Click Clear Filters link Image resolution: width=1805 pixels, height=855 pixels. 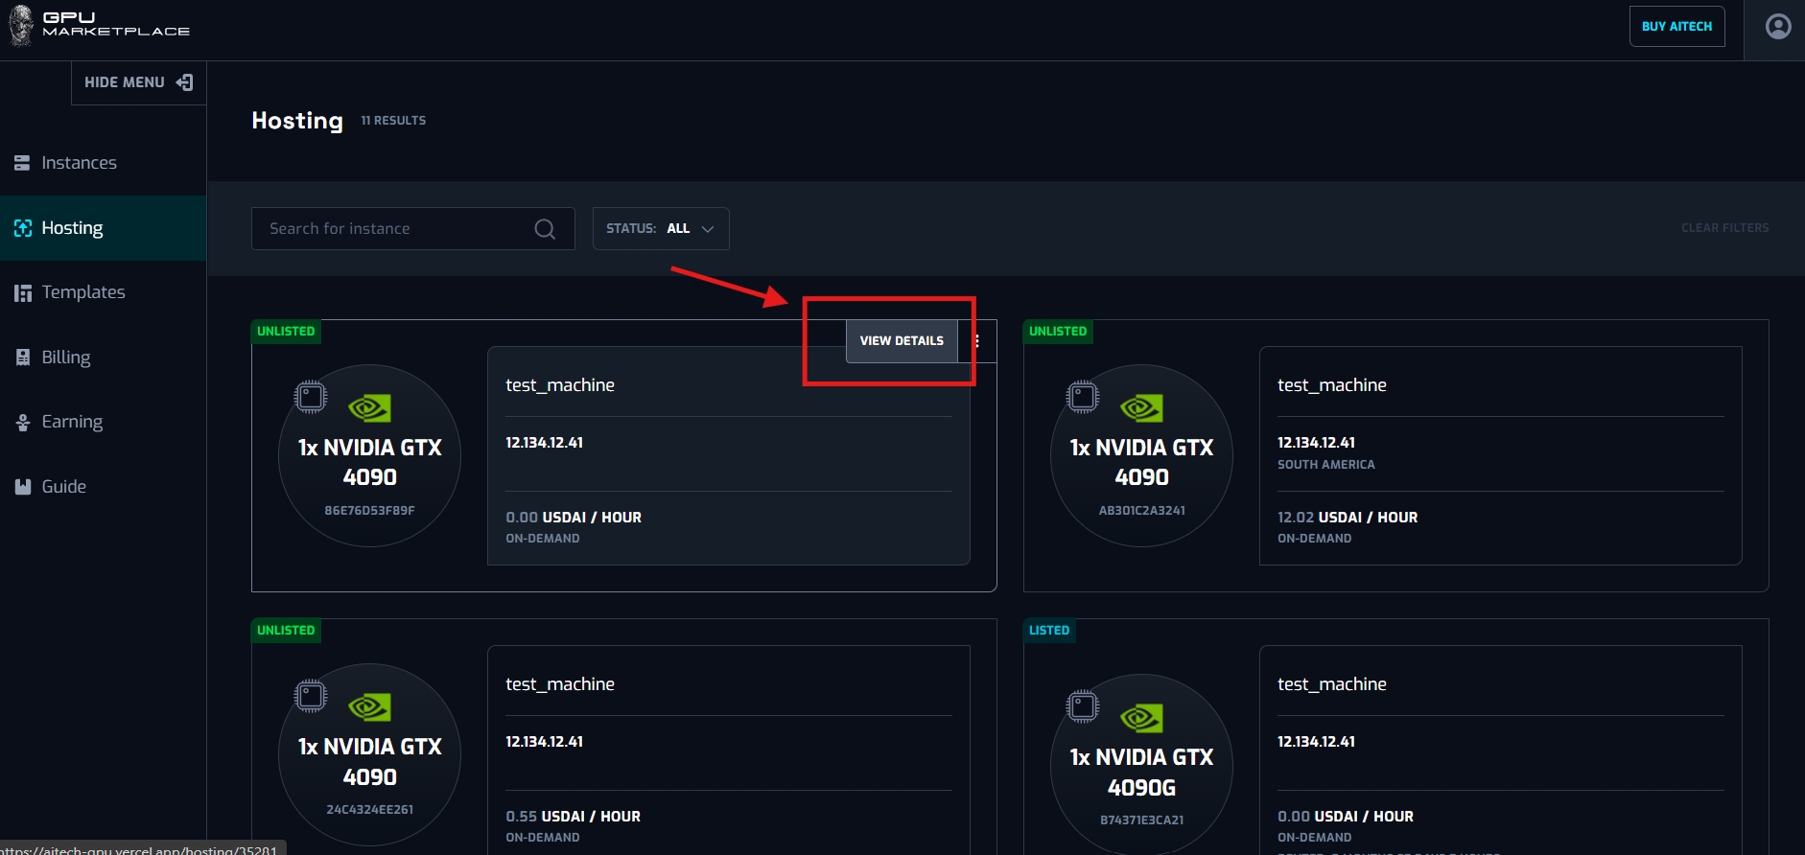[1724, 228]
